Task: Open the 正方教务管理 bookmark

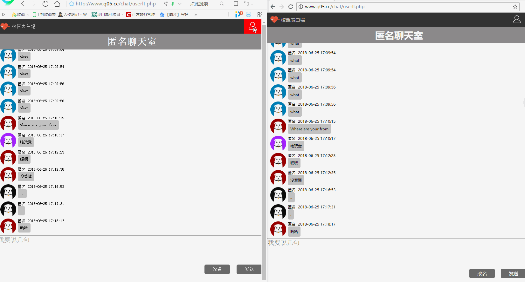Action: (141, 15)
